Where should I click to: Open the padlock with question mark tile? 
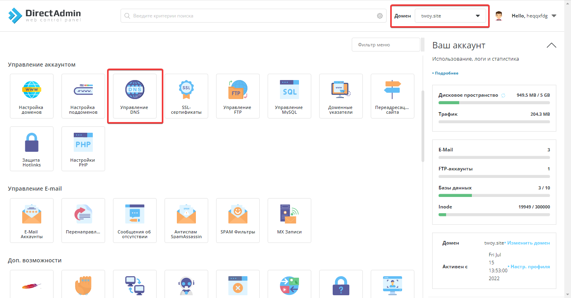pos(341,284)
